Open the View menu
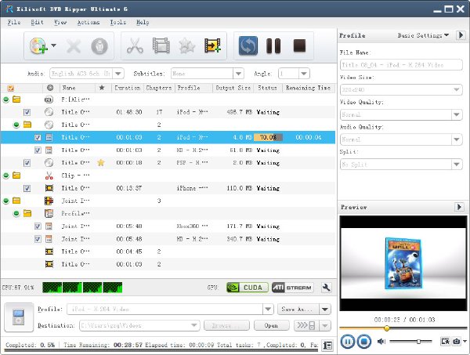This screenshot has height=355, width=470. coord(60,22)
